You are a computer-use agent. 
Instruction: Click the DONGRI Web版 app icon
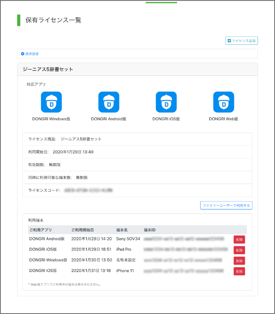pos(224,102)
